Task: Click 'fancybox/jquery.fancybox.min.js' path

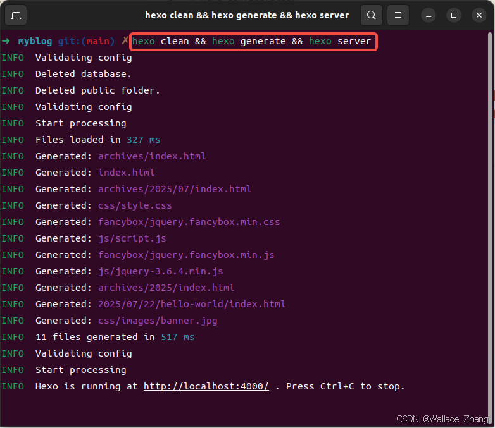Action: (x=186, y=255)
